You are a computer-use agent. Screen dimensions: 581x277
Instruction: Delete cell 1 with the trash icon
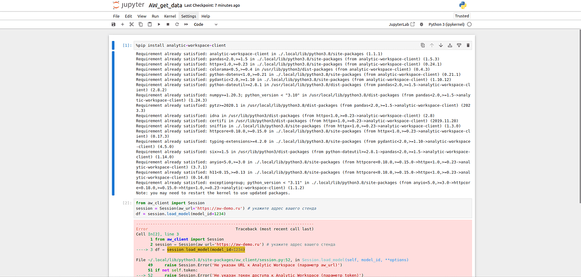468,46
